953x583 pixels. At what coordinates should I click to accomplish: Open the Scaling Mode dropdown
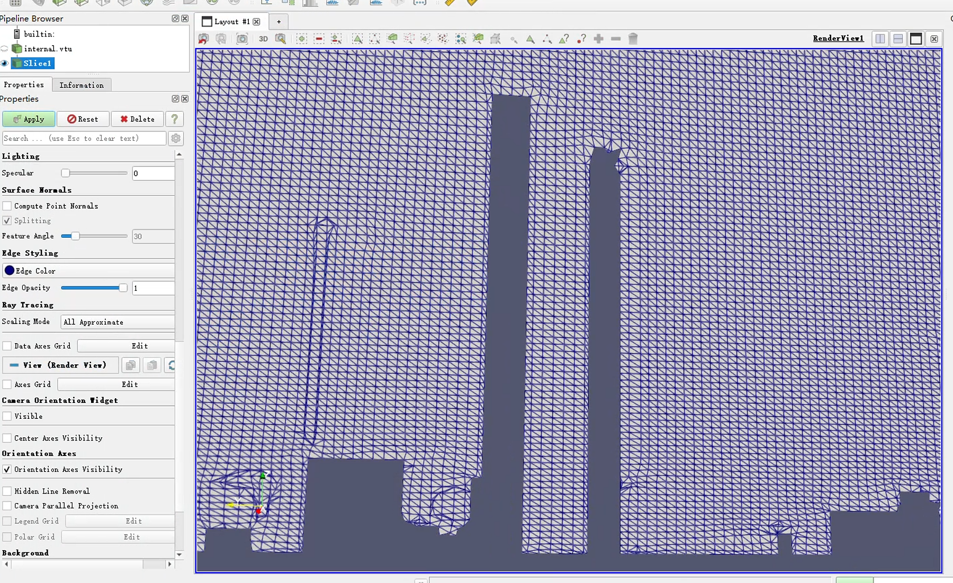tap(116, 321)
